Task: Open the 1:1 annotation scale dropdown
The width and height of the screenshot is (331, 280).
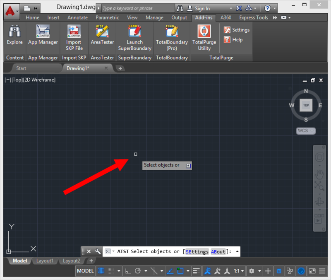Action: (x=239, y=271)
